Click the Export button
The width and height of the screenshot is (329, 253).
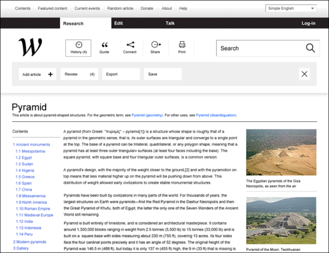point(121,74)
